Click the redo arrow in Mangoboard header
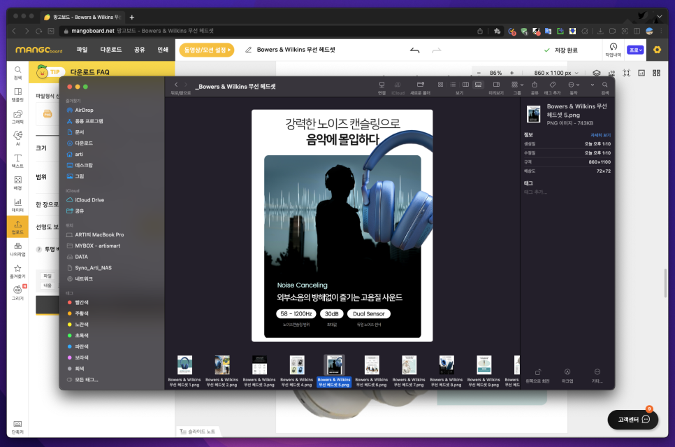Screen dimensions: 675x447 437,50
